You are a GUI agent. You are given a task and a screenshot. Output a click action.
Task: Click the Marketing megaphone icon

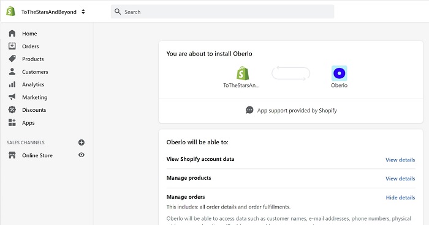tap(12, 97)
